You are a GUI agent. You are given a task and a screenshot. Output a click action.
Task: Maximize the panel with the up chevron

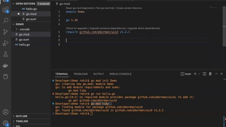216,74
